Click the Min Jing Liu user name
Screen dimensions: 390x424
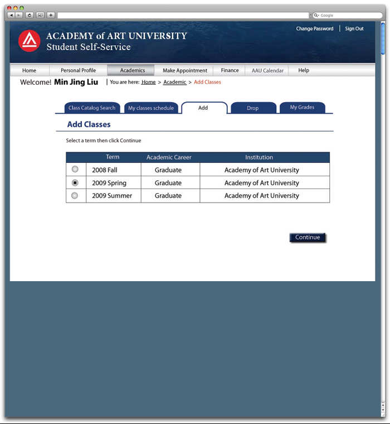pos(76,82)
